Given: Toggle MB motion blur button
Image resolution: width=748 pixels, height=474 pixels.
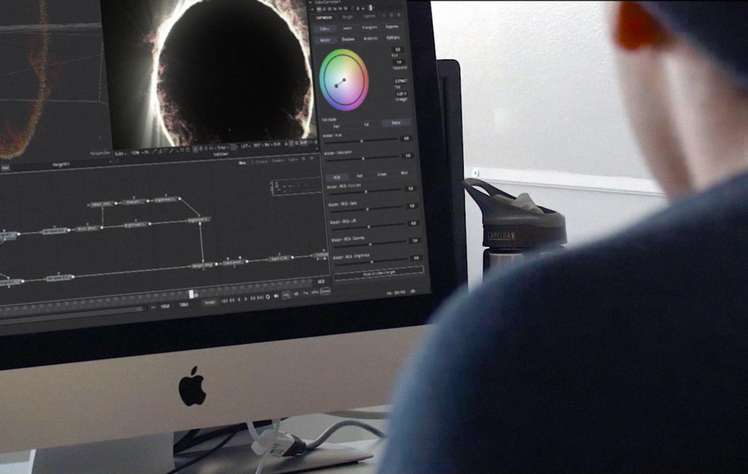Looking at the screenshot, I should pyautogui.click(x=296, y=294).
